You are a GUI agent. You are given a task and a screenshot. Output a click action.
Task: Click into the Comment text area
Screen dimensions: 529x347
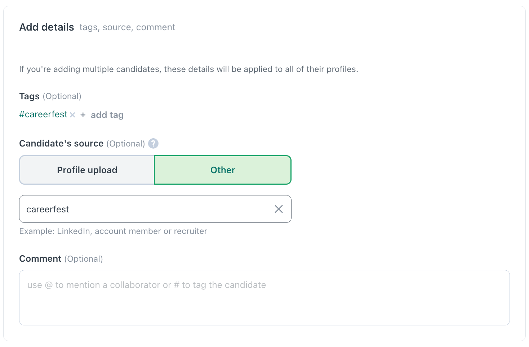click(264, 298)
